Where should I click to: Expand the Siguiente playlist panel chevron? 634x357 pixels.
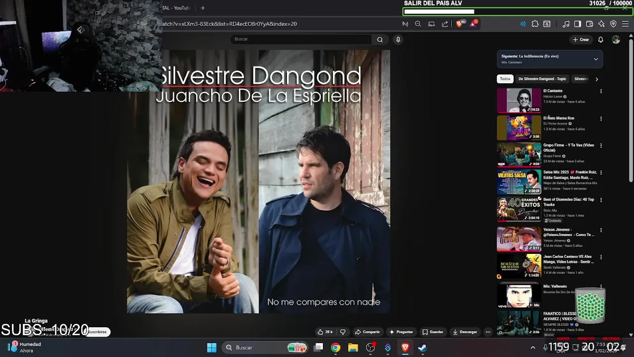(x=596, y=59)
